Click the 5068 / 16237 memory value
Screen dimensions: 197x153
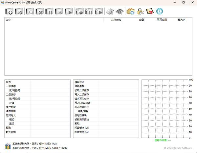60,148
